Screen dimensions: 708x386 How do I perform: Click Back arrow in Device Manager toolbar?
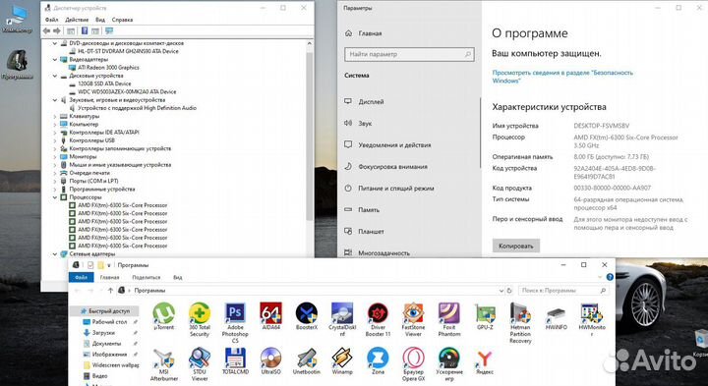[x=46, y=30]
